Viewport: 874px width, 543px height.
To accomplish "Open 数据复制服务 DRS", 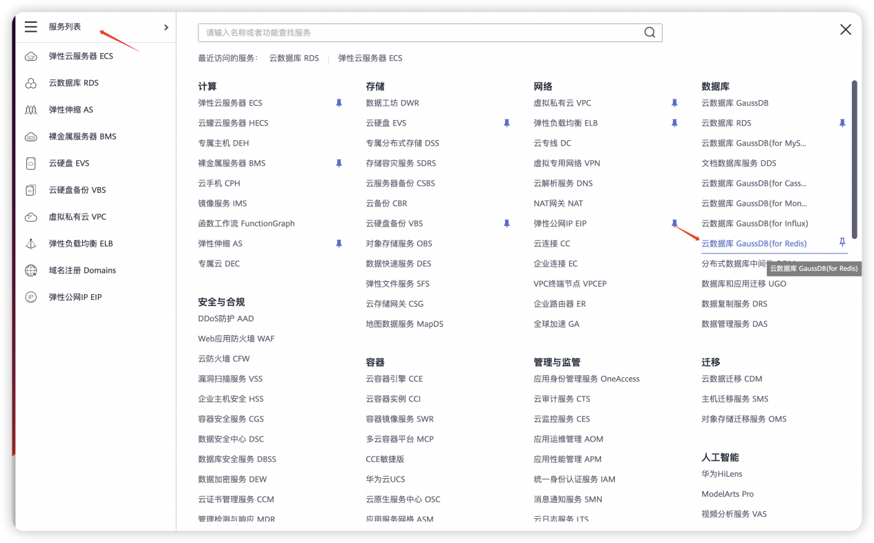I will pyautogui.click(x=734, y=303).
